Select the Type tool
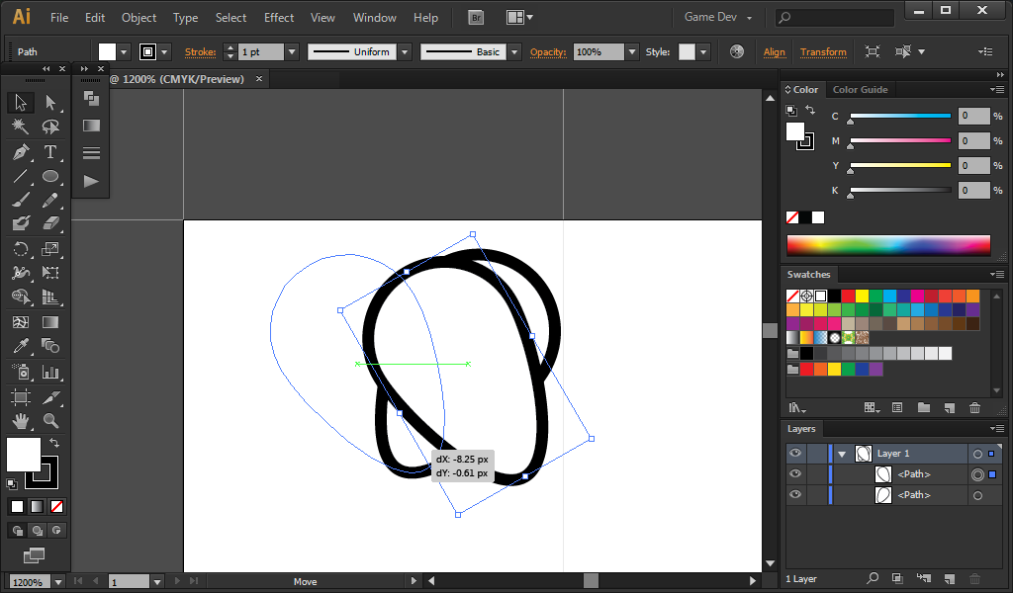Image resolution: width=1013 pixels, height=593 pixels. click(50, 152)
